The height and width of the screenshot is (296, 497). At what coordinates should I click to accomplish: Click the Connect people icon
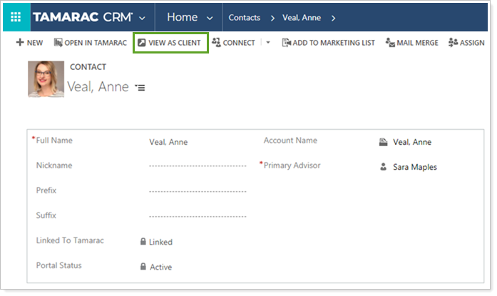(216, 43)
